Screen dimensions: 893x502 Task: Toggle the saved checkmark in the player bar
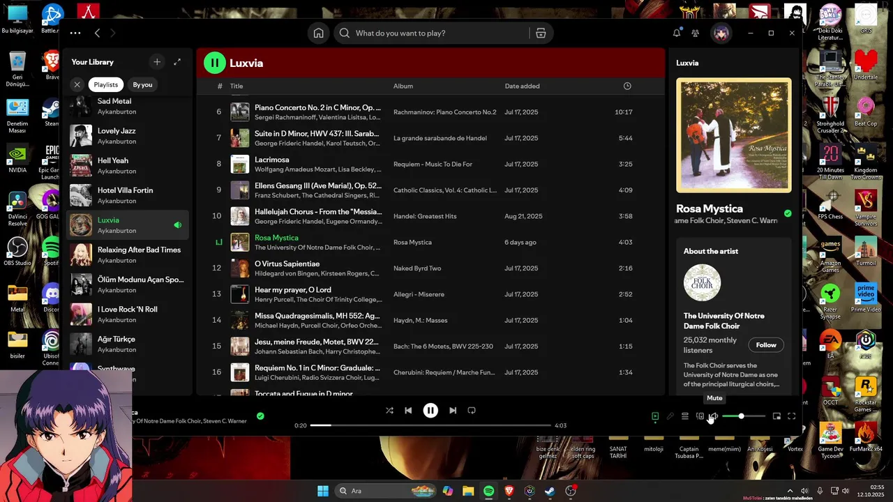coord(260,416)
